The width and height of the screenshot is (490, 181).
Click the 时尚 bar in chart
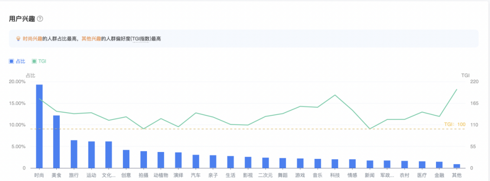pyautogui.click(x=39, y=126)
